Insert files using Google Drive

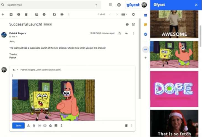click(x=50, y=126)
